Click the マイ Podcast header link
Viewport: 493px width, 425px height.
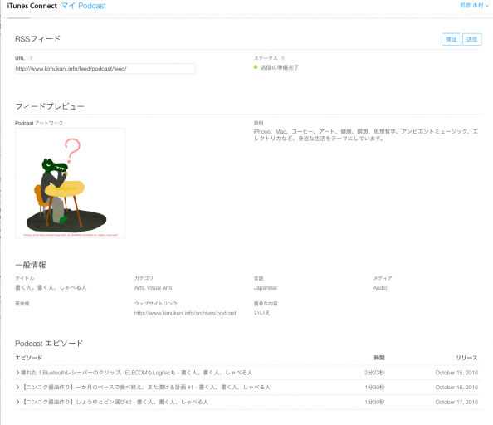(84, 6)
